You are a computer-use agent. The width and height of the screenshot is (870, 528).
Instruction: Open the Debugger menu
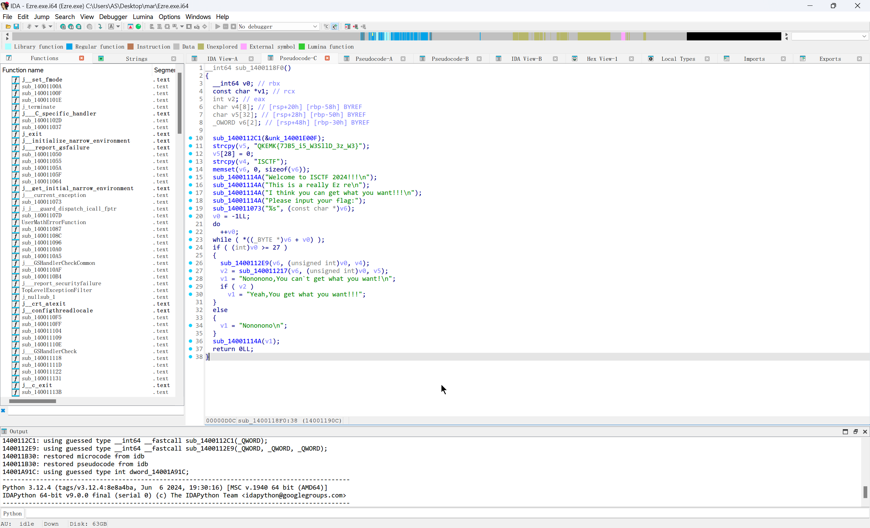(x=113, y=17)
